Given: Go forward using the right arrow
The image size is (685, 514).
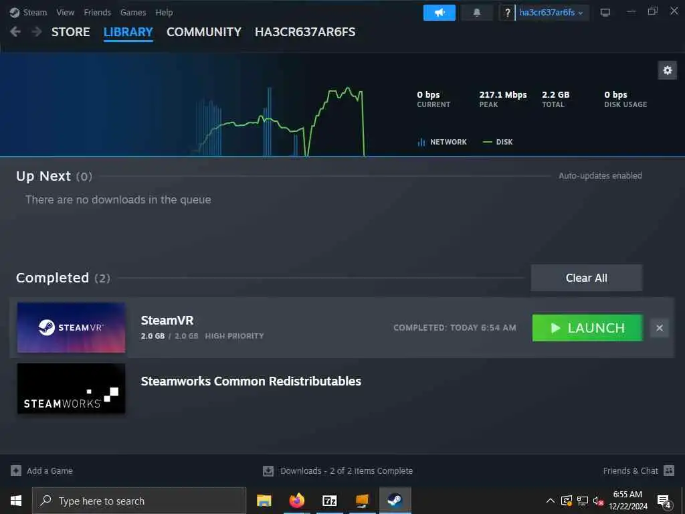Looking at the screenshot, I should 37,31.
